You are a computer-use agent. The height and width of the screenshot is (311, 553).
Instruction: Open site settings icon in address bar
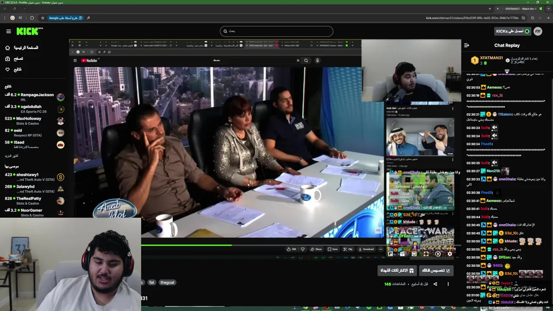524,18
